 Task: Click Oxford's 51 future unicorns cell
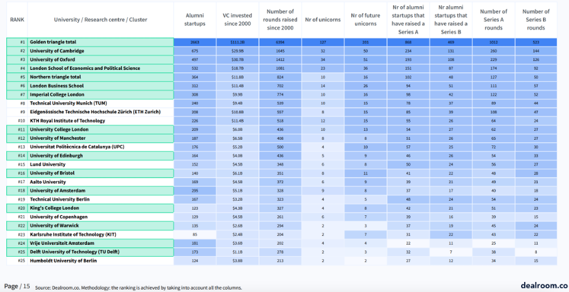pos(365,59)
